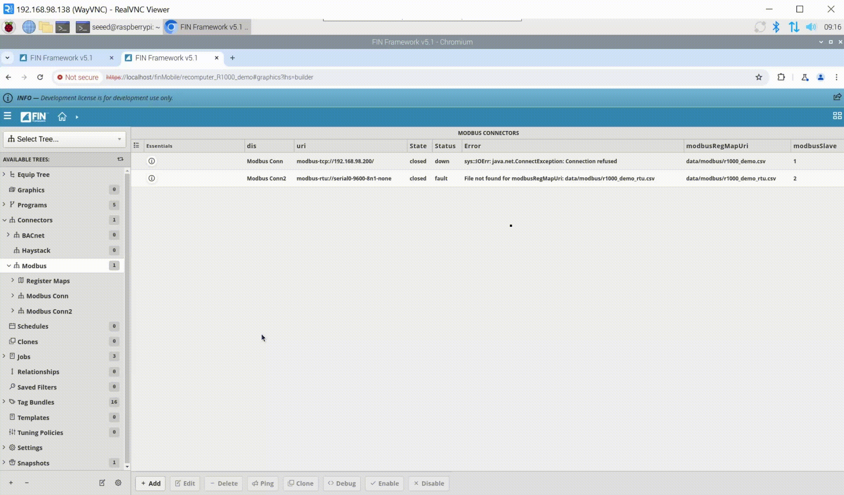Open info for the Modbus Conn2 row

[x=152, y=178]
